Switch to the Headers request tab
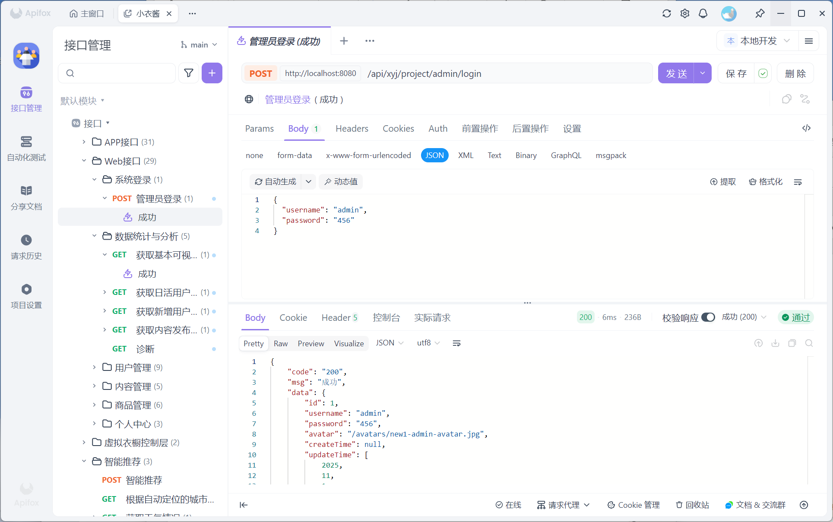Image resolution: width=833 pixels, height=522 pixels. 352,129
